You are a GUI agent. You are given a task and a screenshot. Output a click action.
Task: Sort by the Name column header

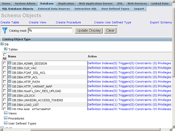[12, 56]
